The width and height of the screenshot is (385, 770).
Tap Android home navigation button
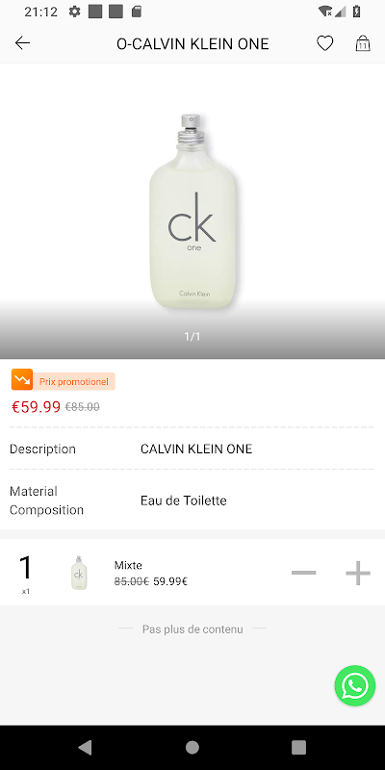pyautogui.click(x=192, y=748)
